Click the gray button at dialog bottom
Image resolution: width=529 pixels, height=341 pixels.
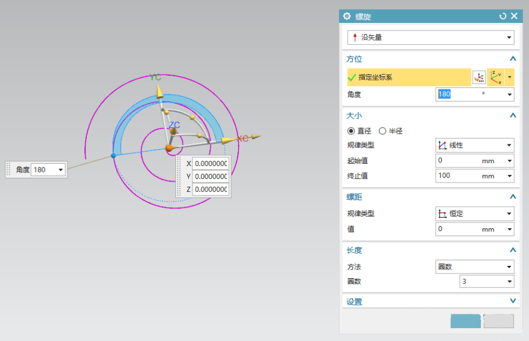[499, 321]
